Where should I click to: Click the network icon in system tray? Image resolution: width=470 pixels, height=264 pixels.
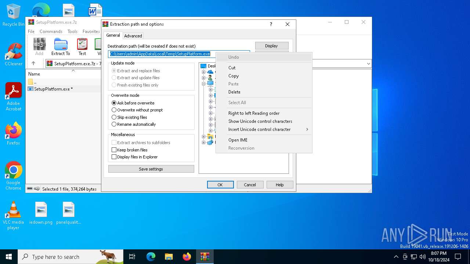(x=414, y=257)
